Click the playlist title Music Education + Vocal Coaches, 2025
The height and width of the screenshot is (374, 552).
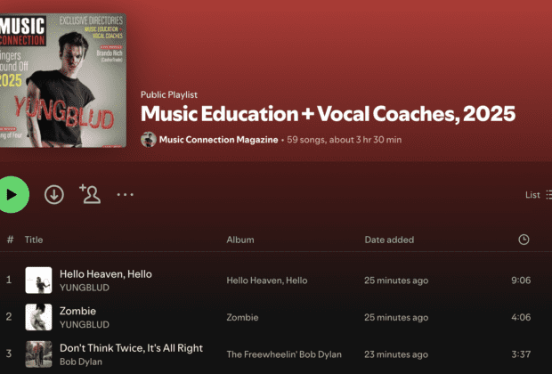328,114
